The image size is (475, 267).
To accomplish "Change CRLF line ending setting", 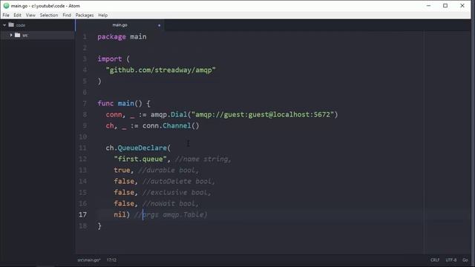I will point(435,260).
